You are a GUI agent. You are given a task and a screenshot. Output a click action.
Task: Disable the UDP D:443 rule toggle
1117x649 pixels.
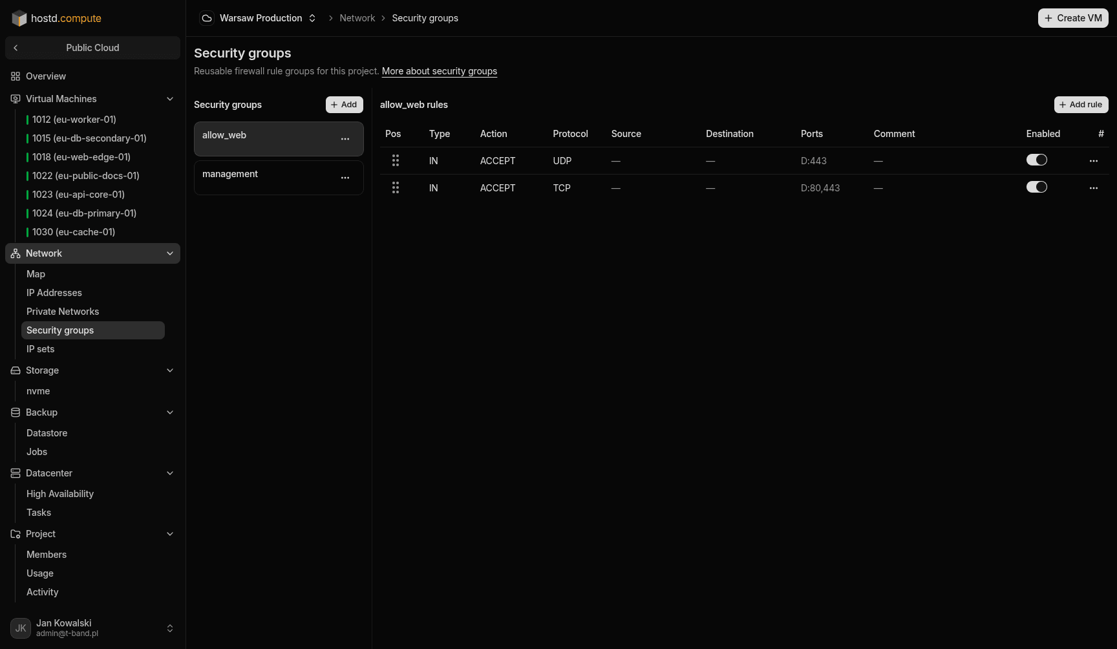point(1037,160)
